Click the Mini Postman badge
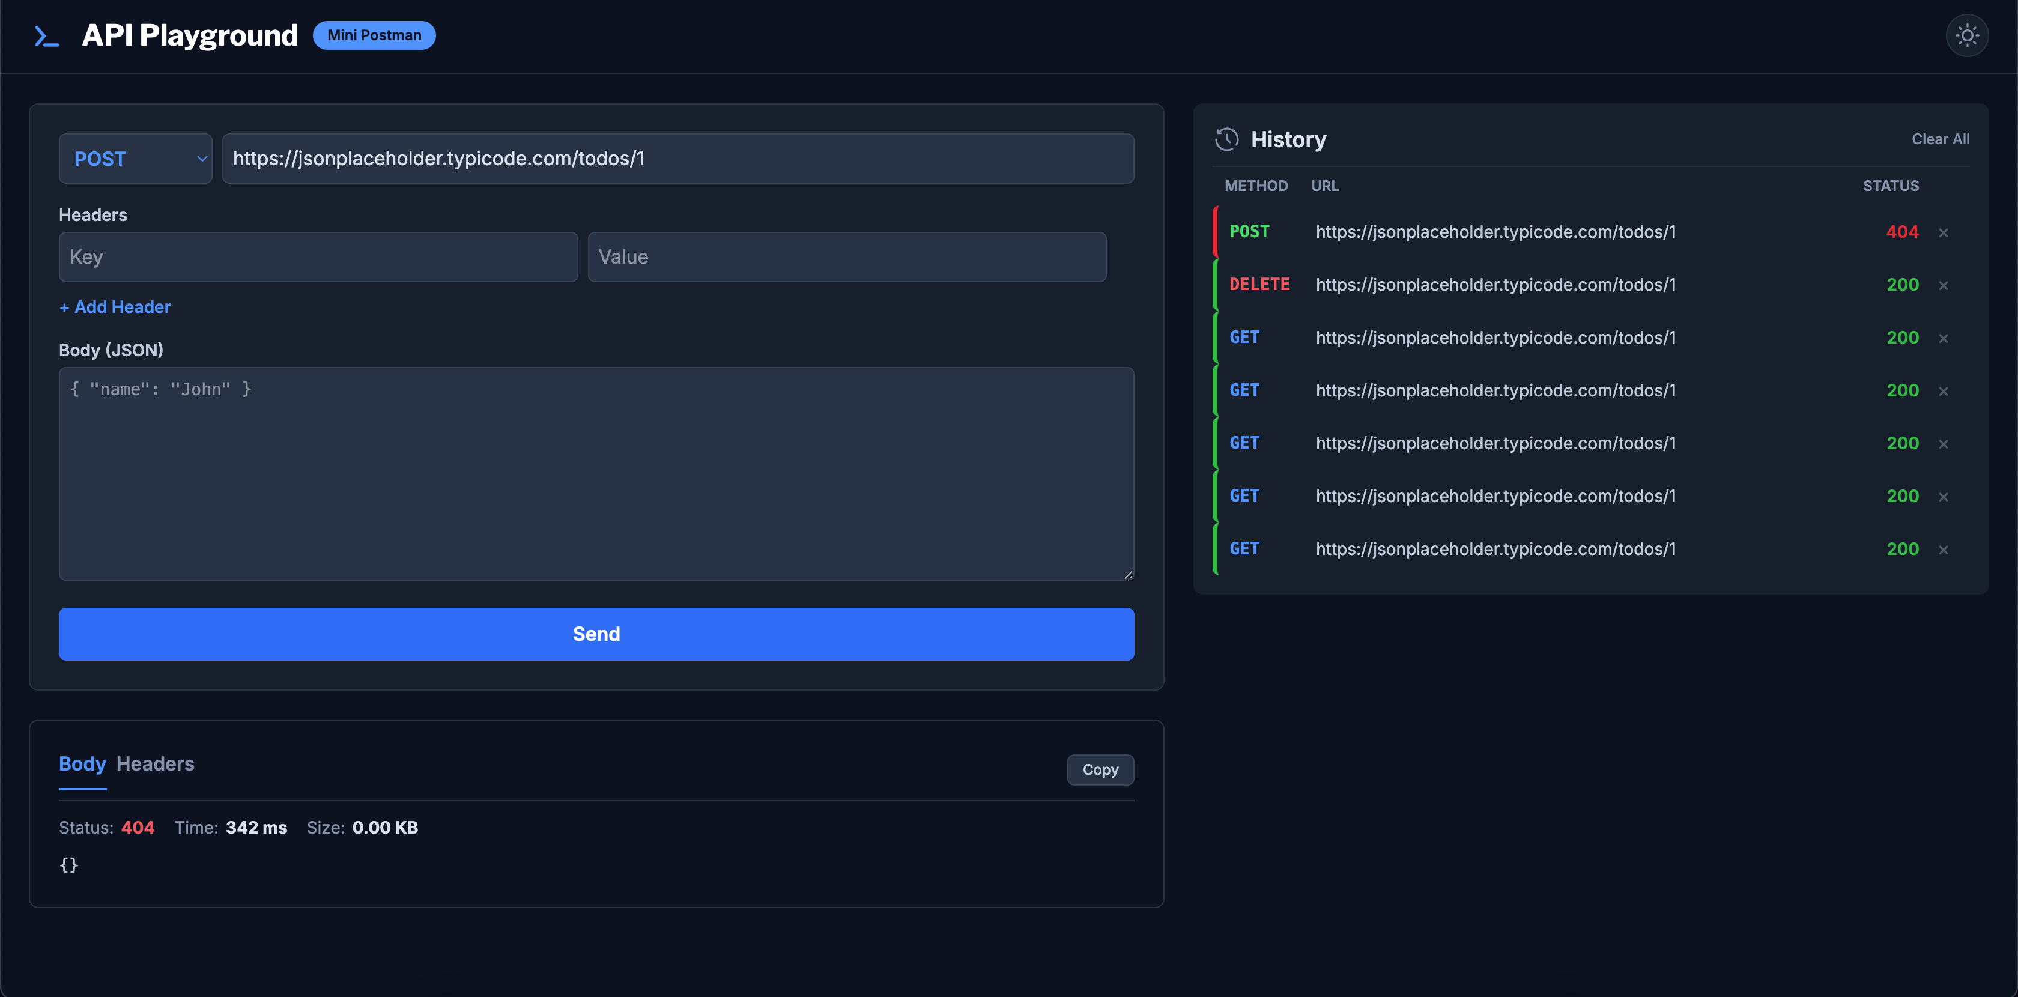The width and height of the screenshot is (2018, 997). coord(374,35)
